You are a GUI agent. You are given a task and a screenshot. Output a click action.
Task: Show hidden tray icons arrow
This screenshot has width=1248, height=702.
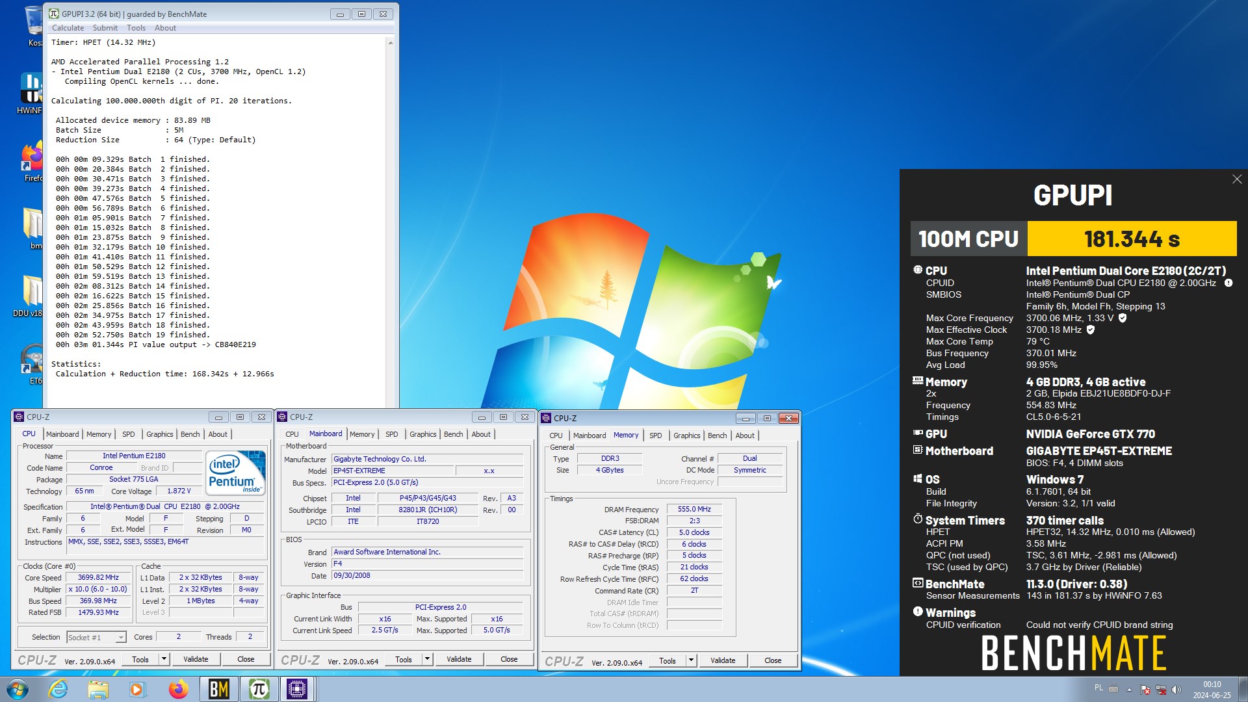click(x=1129, y=690)
